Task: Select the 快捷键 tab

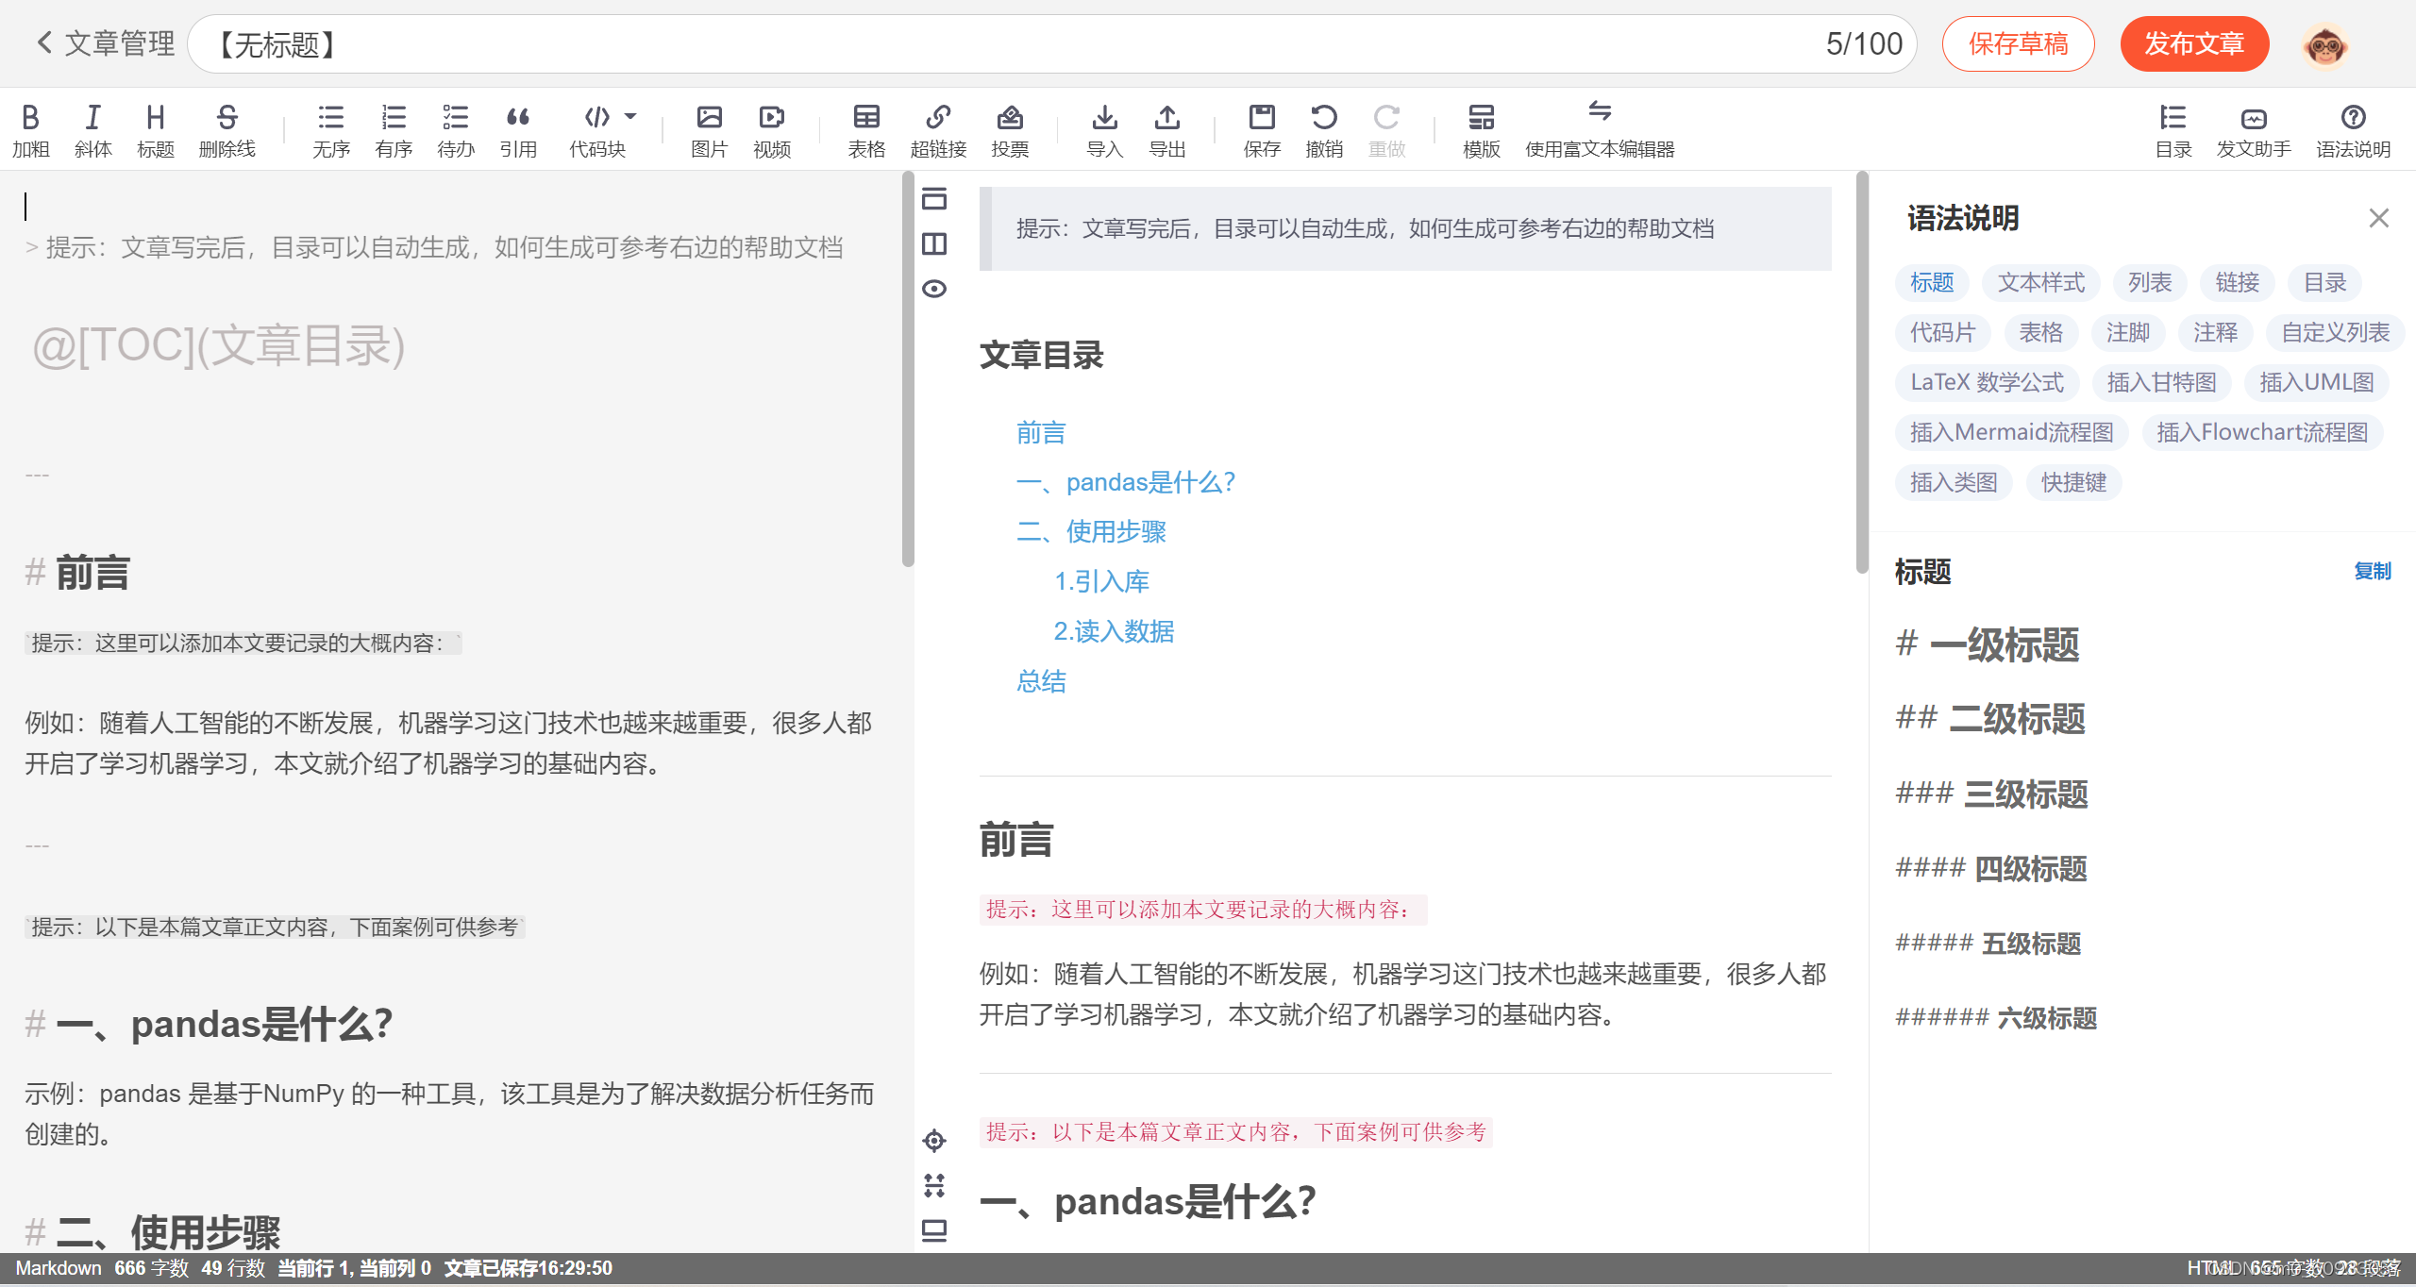Action: pyautogui.click(x=2073, y=482)
